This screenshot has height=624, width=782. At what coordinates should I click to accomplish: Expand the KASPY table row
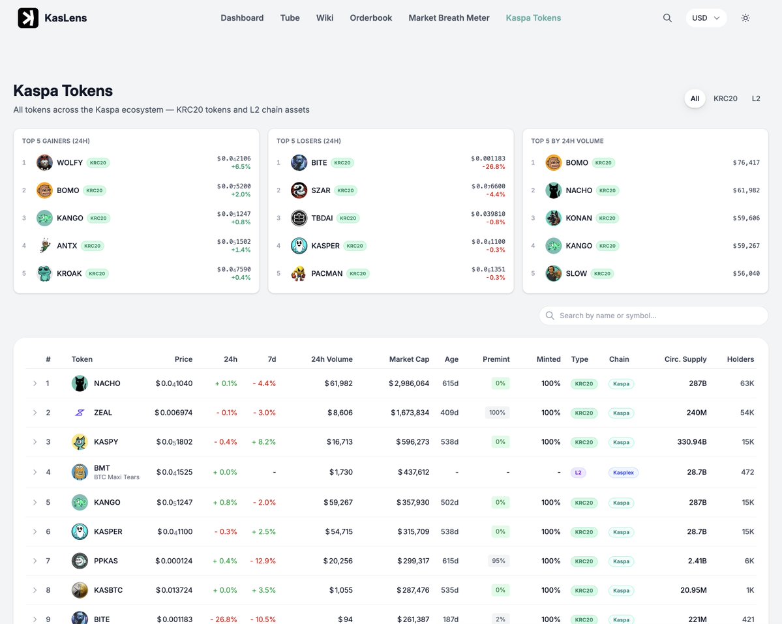tap(35, 441)
